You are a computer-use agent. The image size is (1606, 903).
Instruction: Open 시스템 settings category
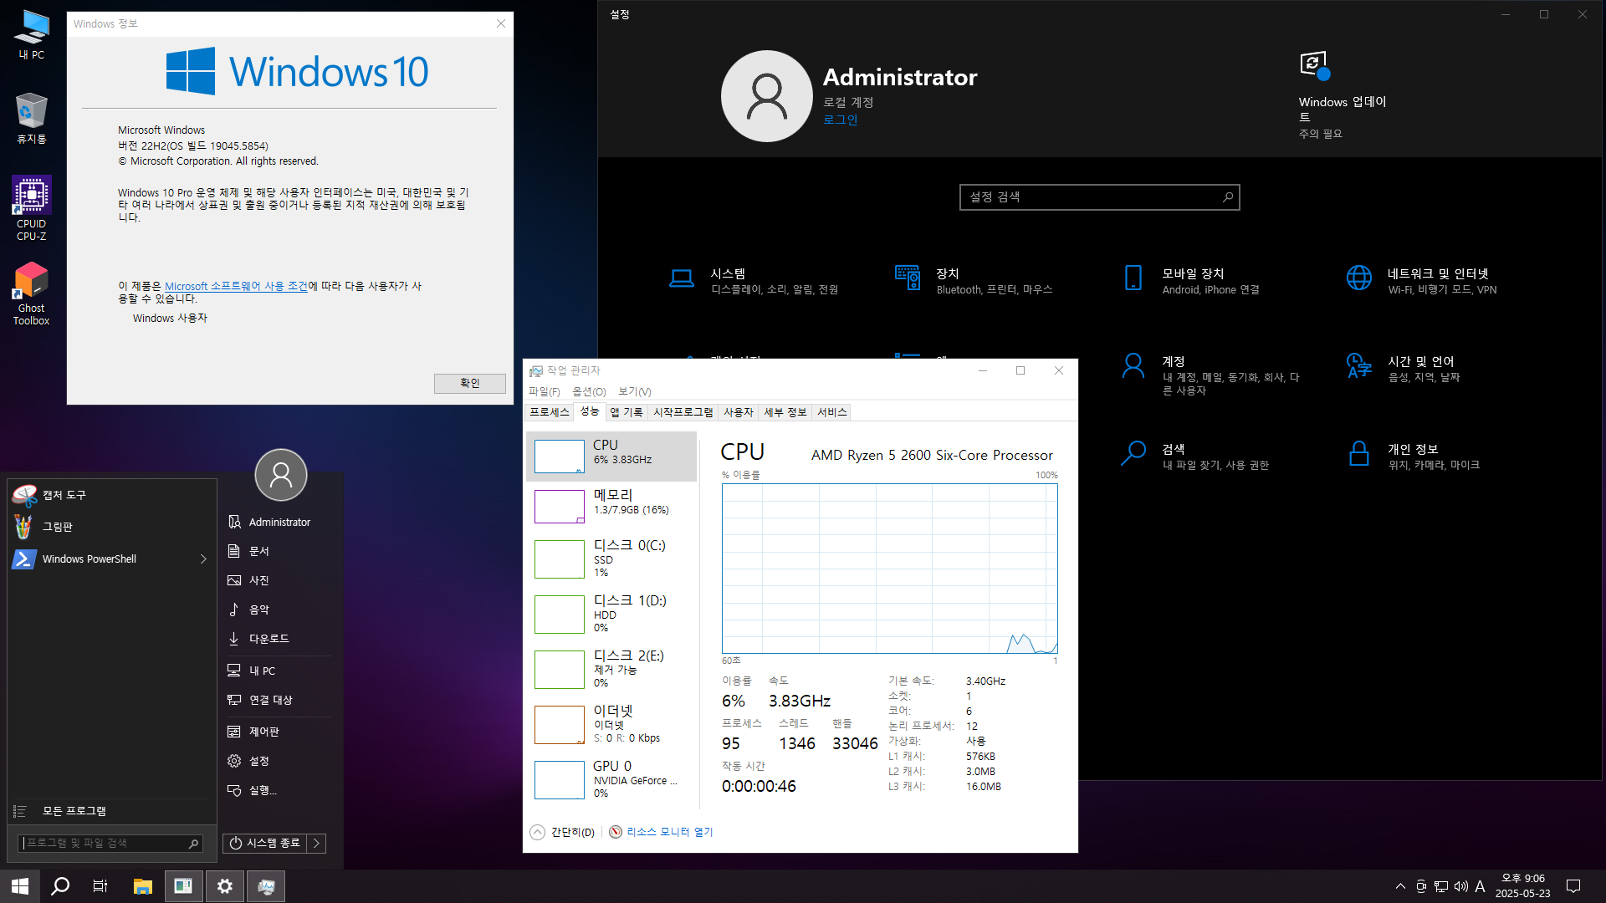coord(754,281)
